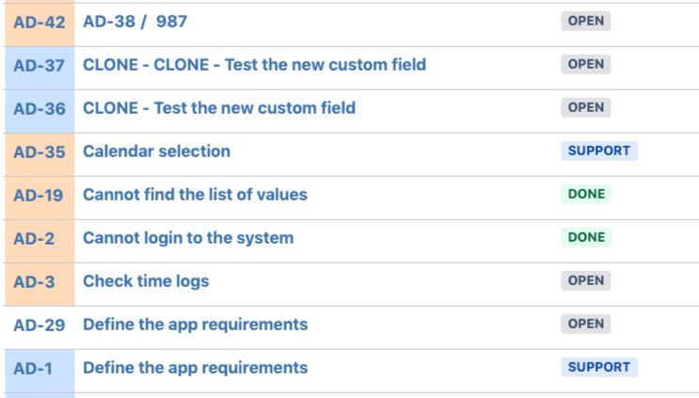Open "CLONE - CLONE - Test the new custom field"
This screenshot has width=699, height=398.
pos(254,65)
